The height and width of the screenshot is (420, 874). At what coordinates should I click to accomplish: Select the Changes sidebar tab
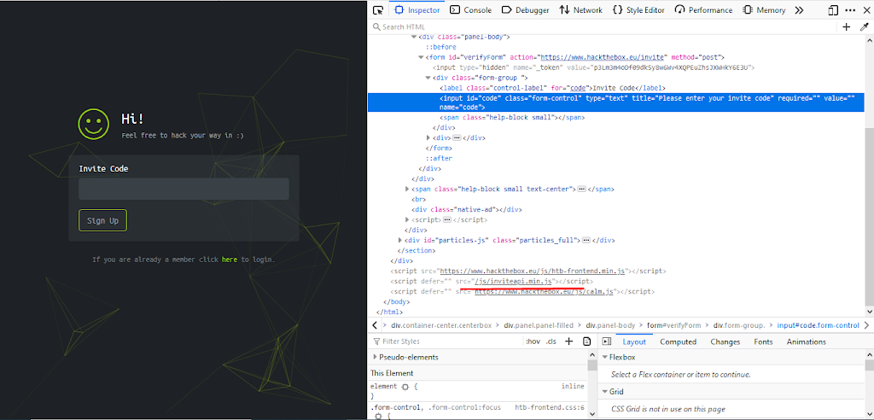[725, 342]
